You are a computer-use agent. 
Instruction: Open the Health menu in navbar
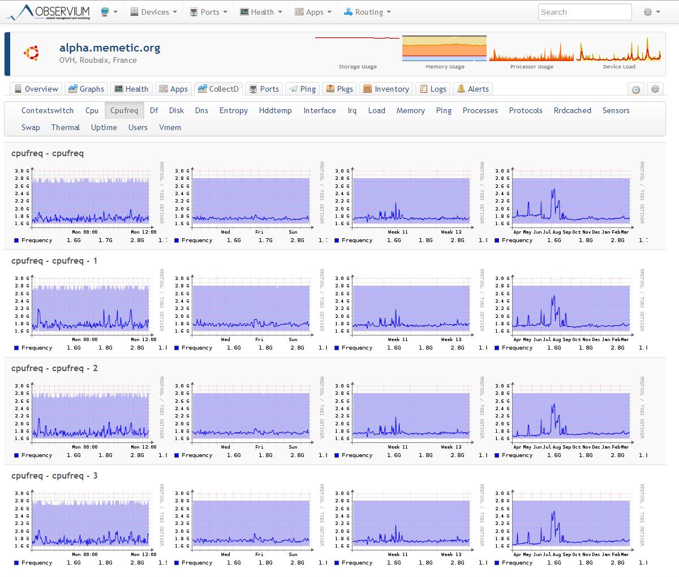261,12
